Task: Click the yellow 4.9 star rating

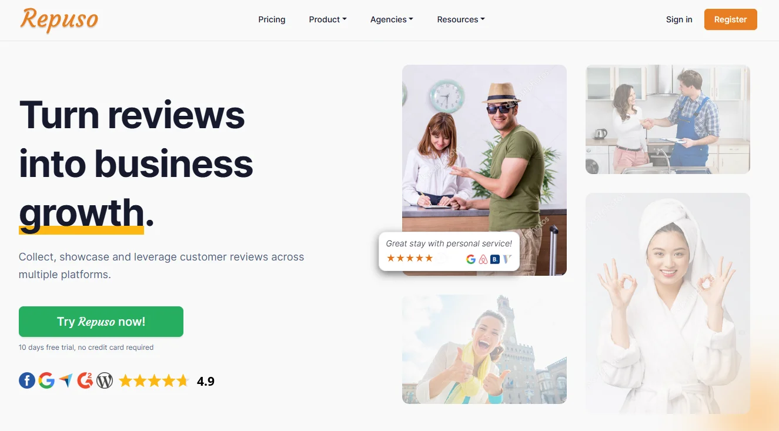Action: [154, 381]
